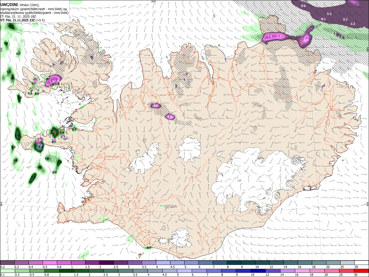Select the 'slydda/snjókoma' legend description line
This screenshot has height=277, width=369.
[x=34, y=13]
